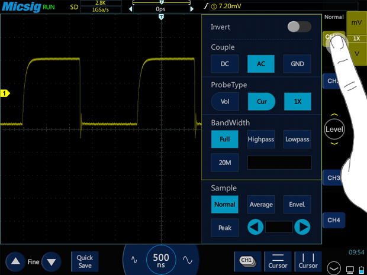Tap the CH4 channel button
367x275 pixels.
click(x=334, y=220)
